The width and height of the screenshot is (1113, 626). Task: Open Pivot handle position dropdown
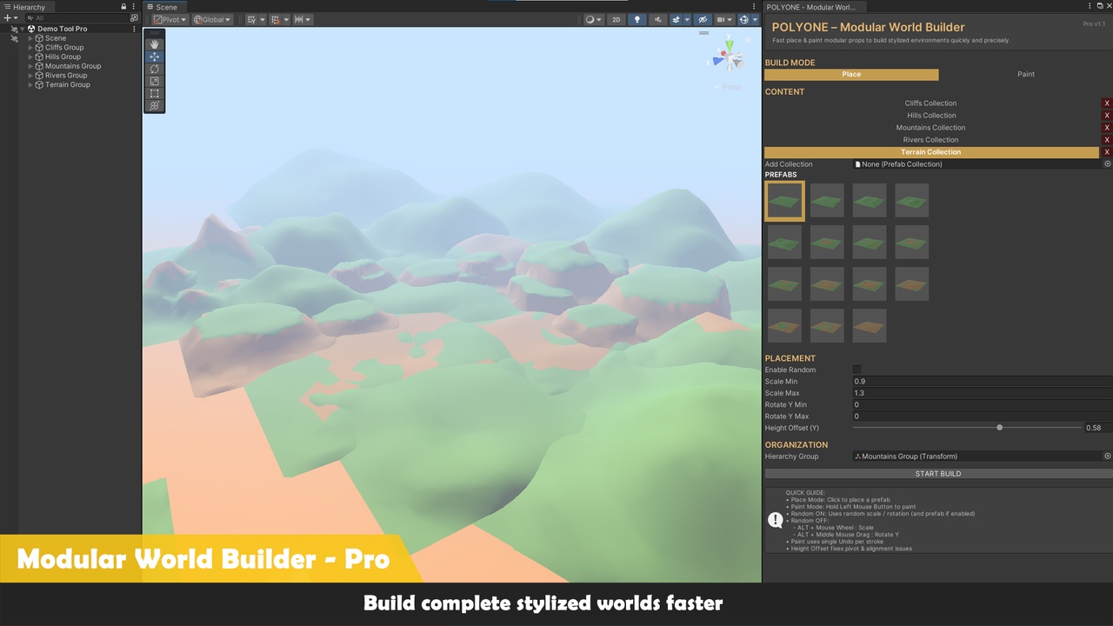170,19
